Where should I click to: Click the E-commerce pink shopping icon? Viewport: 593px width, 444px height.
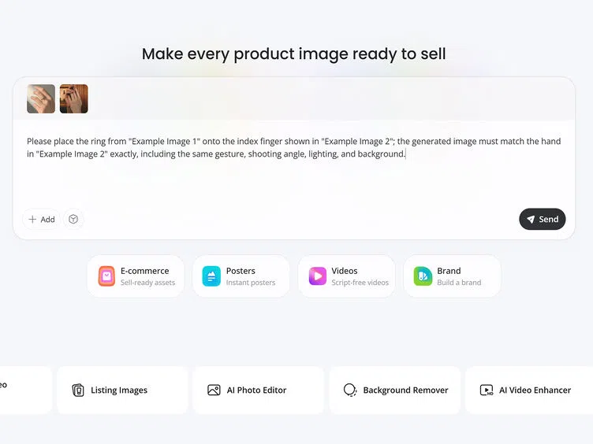pos(106,276)
